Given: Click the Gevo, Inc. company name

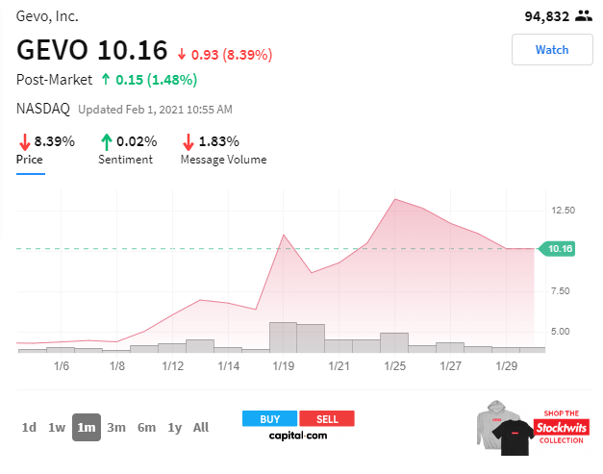Looking at the screenshot, I should 47,16.
